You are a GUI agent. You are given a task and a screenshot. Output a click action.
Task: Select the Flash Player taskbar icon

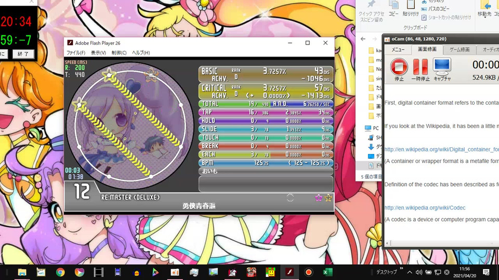290,272
